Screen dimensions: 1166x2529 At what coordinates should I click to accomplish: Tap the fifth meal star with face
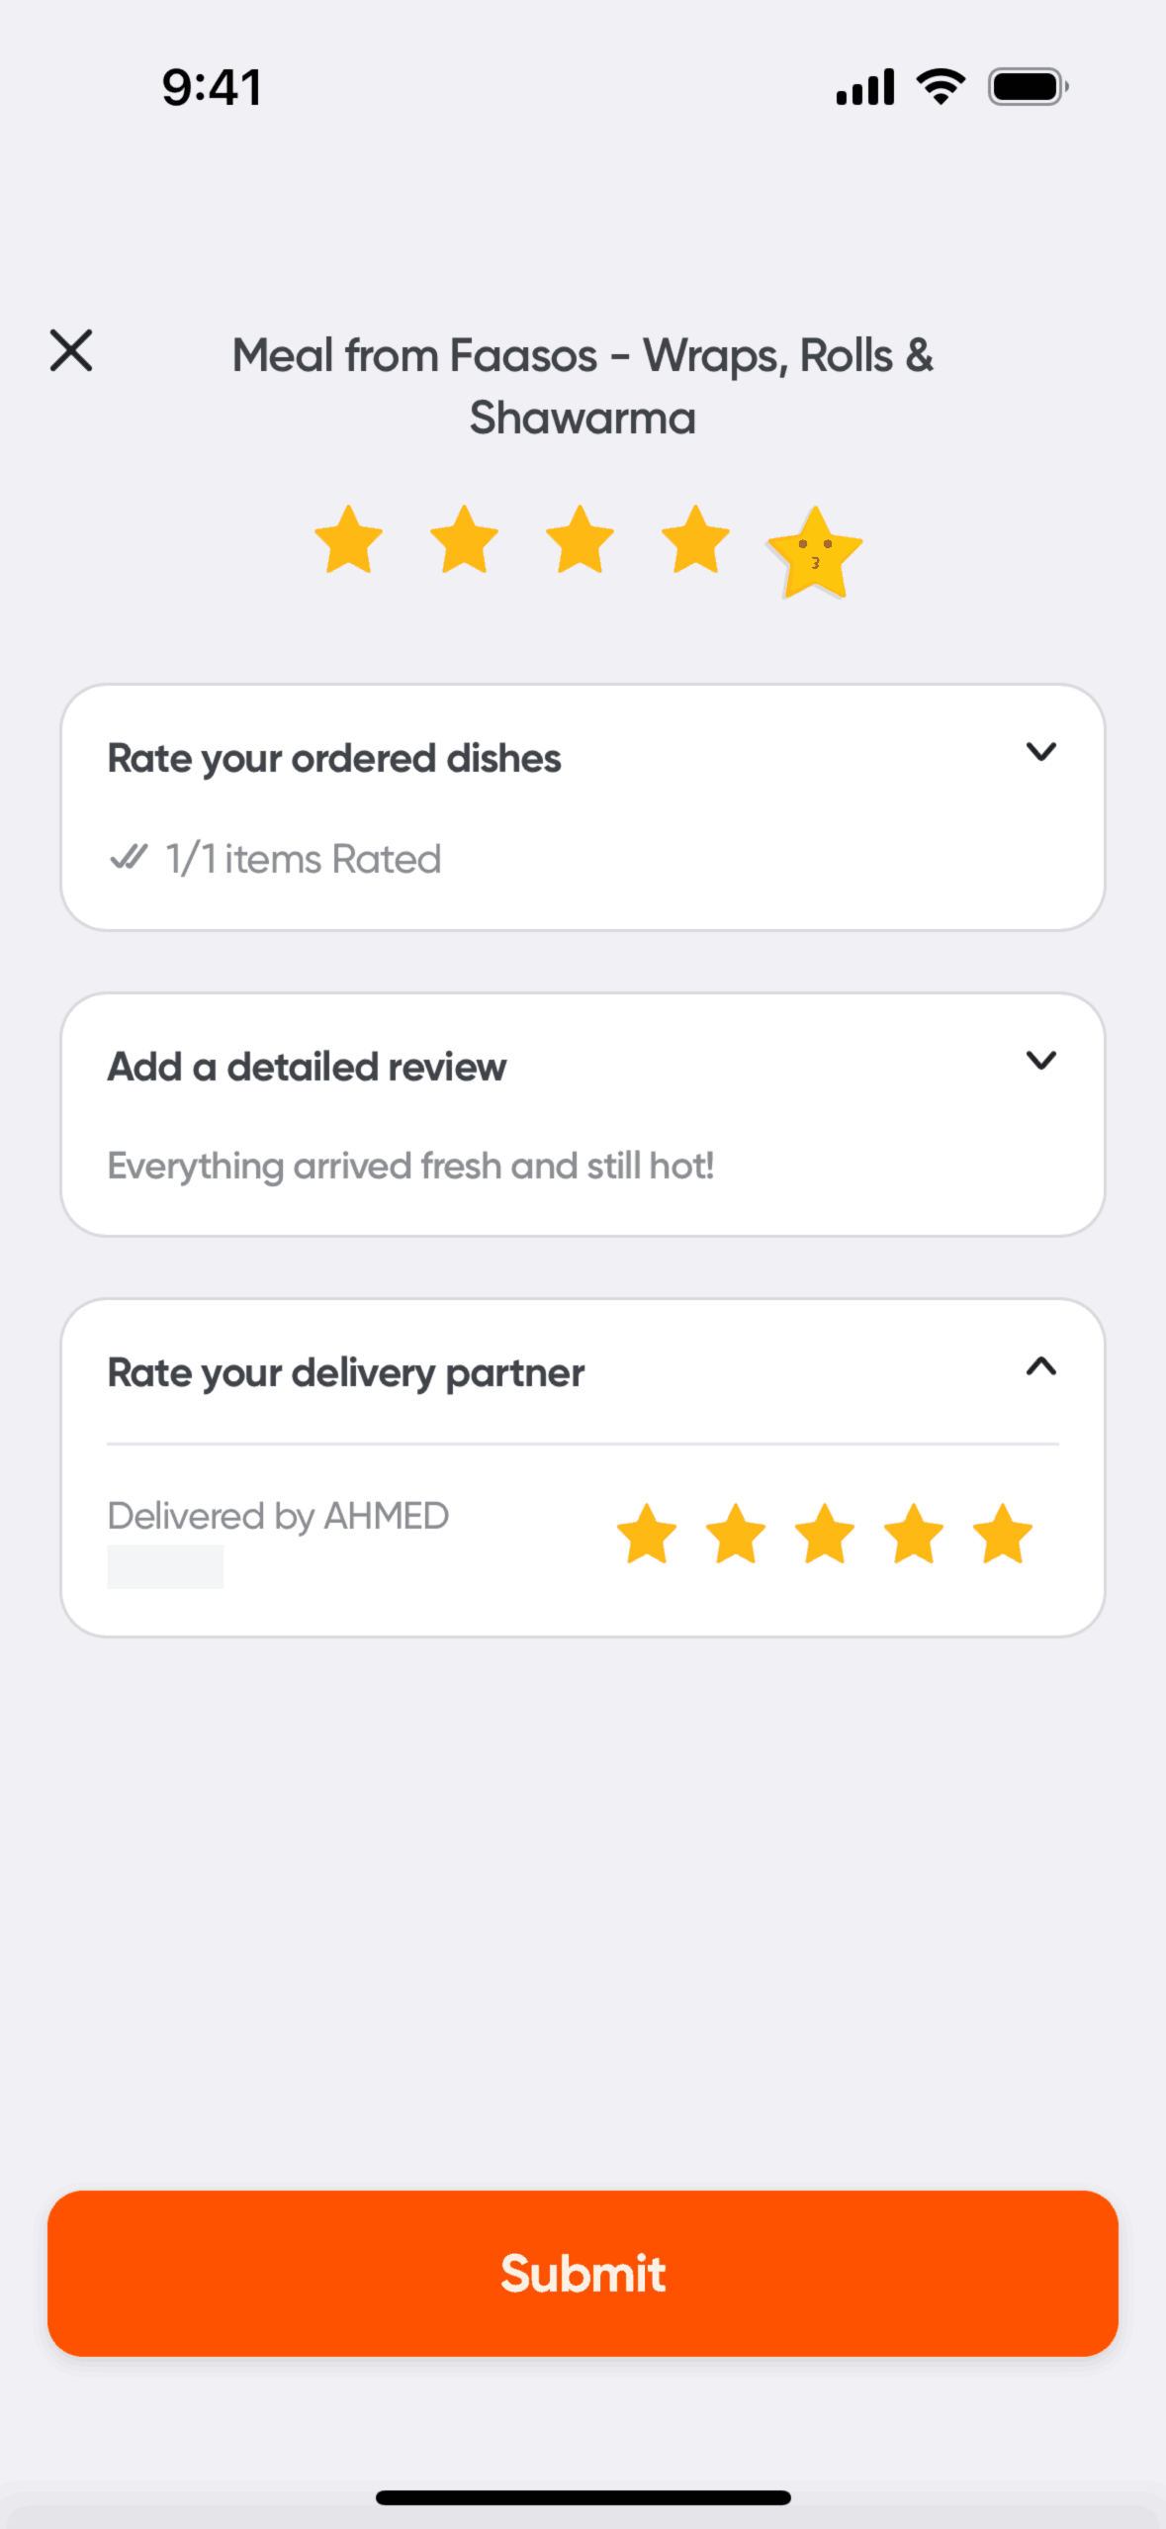pyautogui.click(x=815, y=552)
